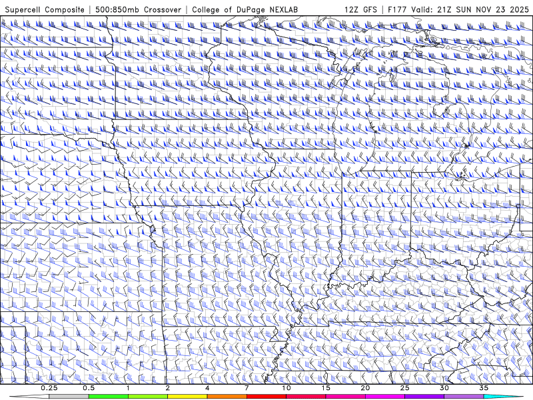Click the "Supercell Composite" title text
The height and width of the screenshot is (400, 533).
coord(45,9)
